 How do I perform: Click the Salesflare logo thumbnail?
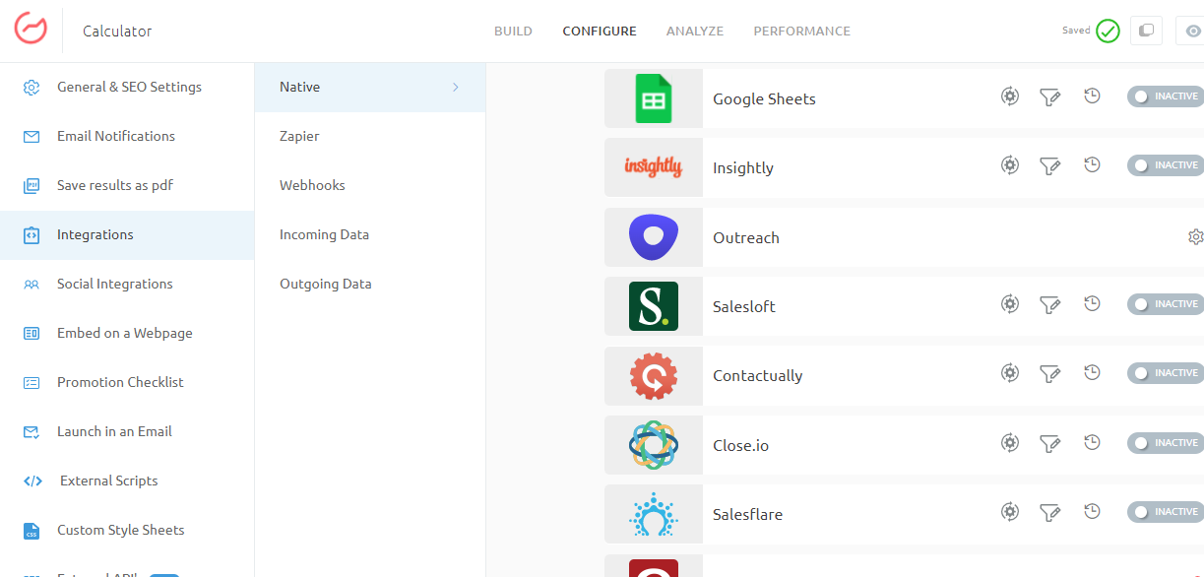pos(654,514)
